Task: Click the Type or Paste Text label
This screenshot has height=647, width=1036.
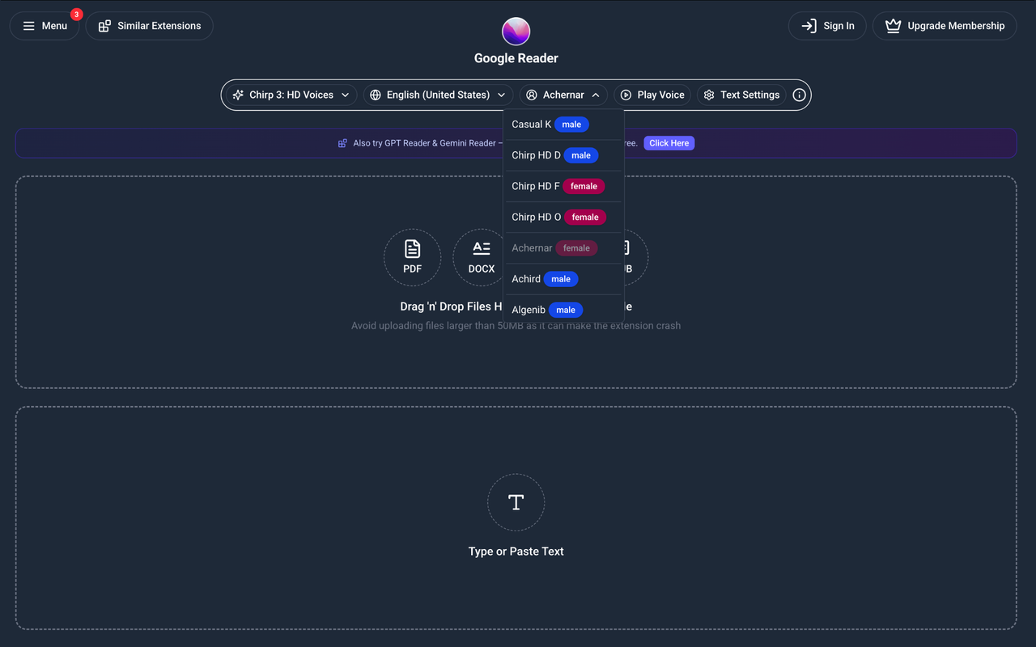Action: click(516, 552)
